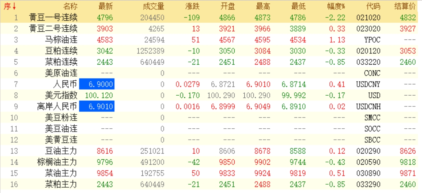
Task: Sort by the 名称 column header
Action: tap(70, 6)
